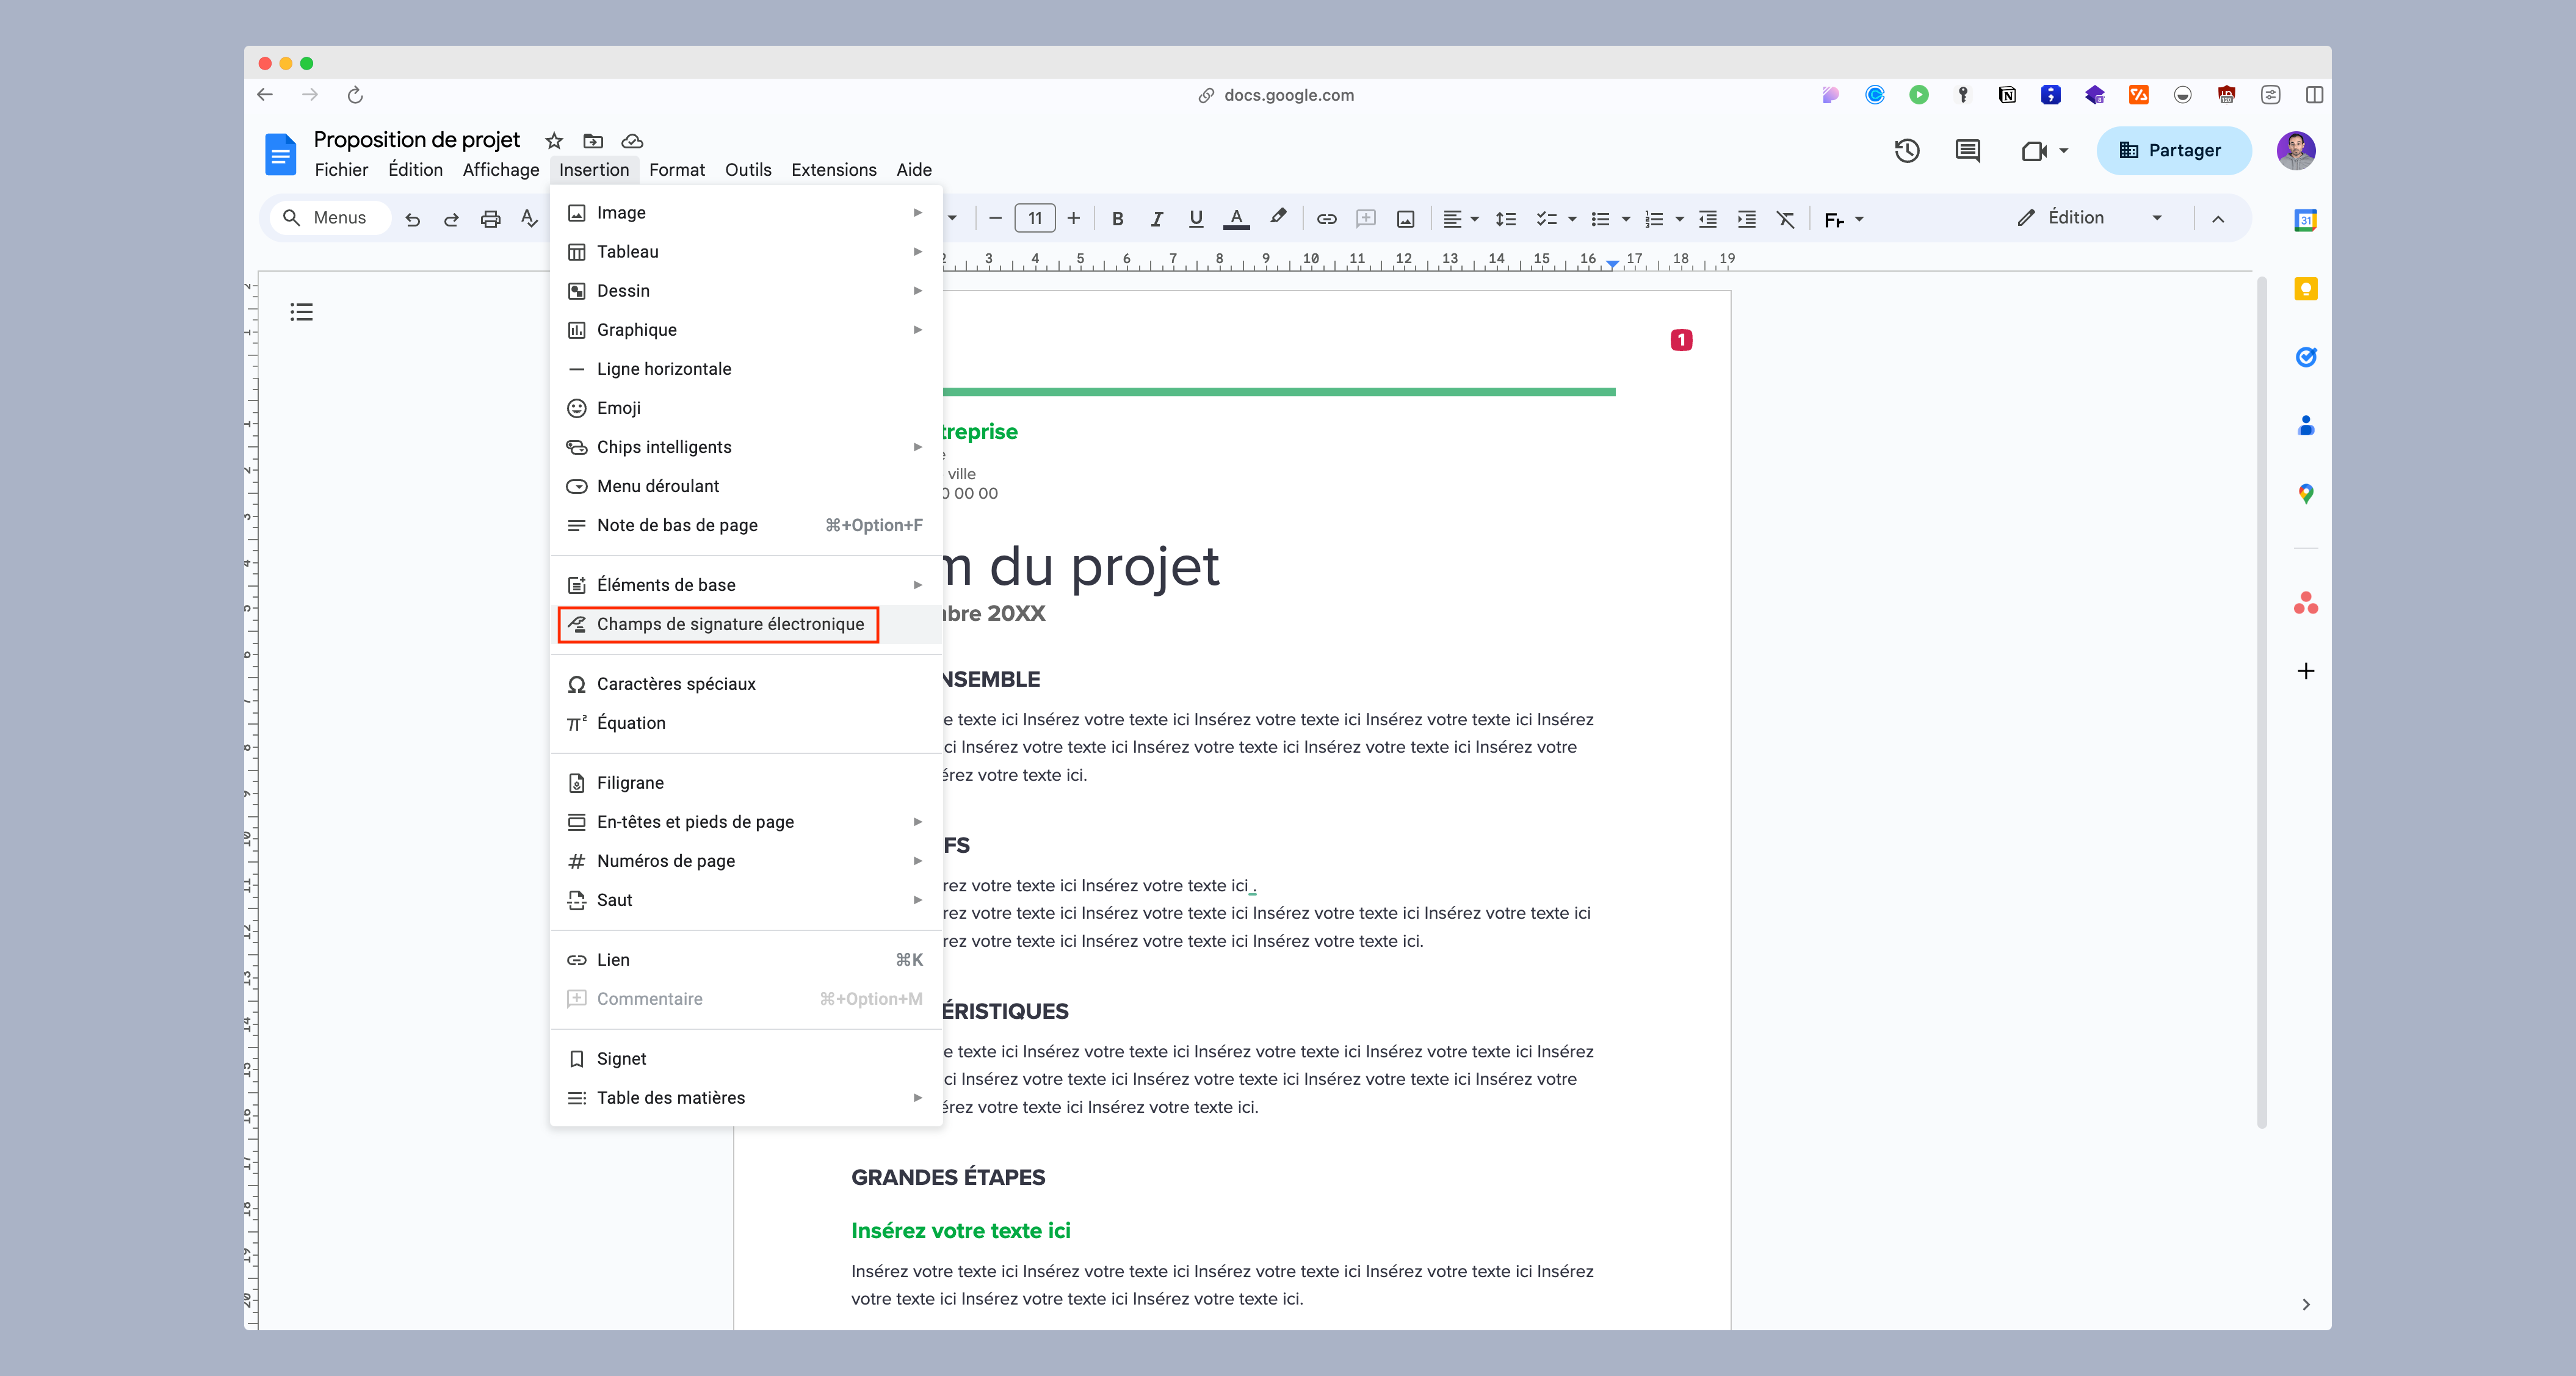Insert an image from toolbar
The image size is (2576, 1376).
[1405, 219]
